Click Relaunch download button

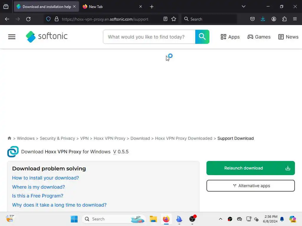[251, 168]
